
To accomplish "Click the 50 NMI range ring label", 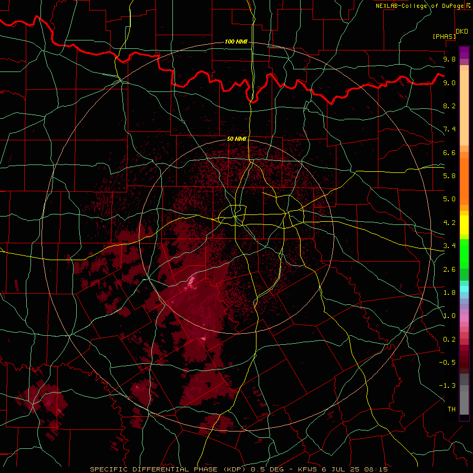I will point(236,139).
